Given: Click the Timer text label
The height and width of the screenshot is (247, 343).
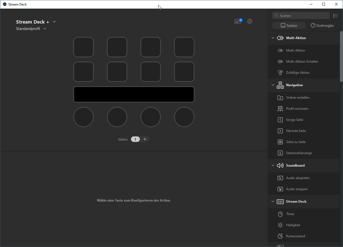Looking at the screenshot, I should pos(290,214).
